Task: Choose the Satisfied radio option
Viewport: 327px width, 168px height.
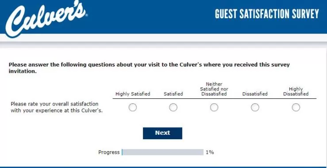Action: [173, 107]
